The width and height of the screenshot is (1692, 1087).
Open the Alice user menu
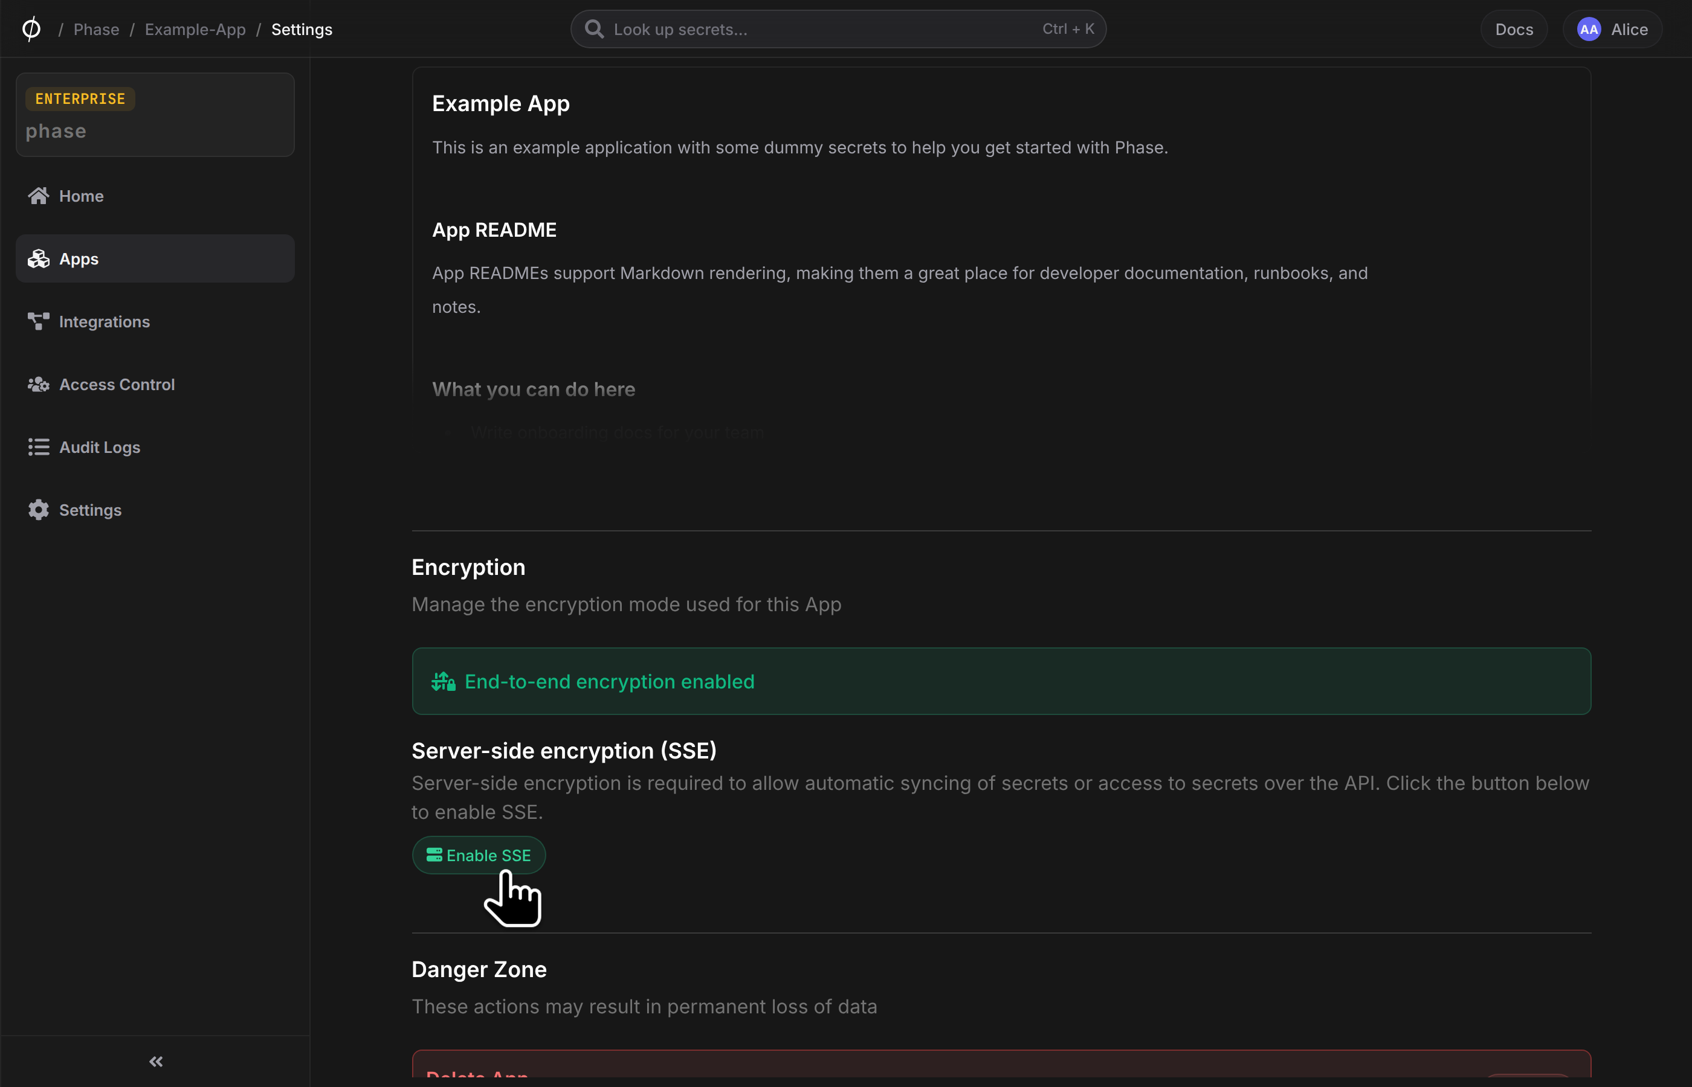click(1612, 29)
